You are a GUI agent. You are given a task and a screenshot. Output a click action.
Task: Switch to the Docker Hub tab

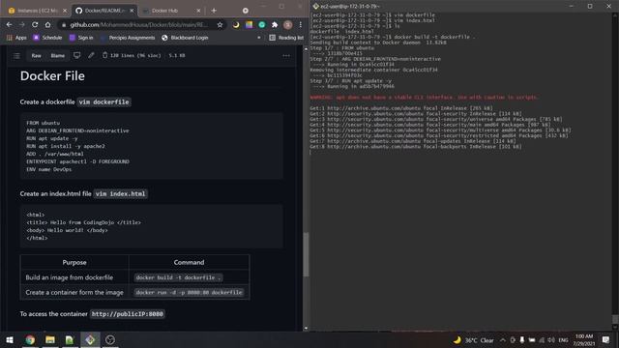tap(171, 11)
